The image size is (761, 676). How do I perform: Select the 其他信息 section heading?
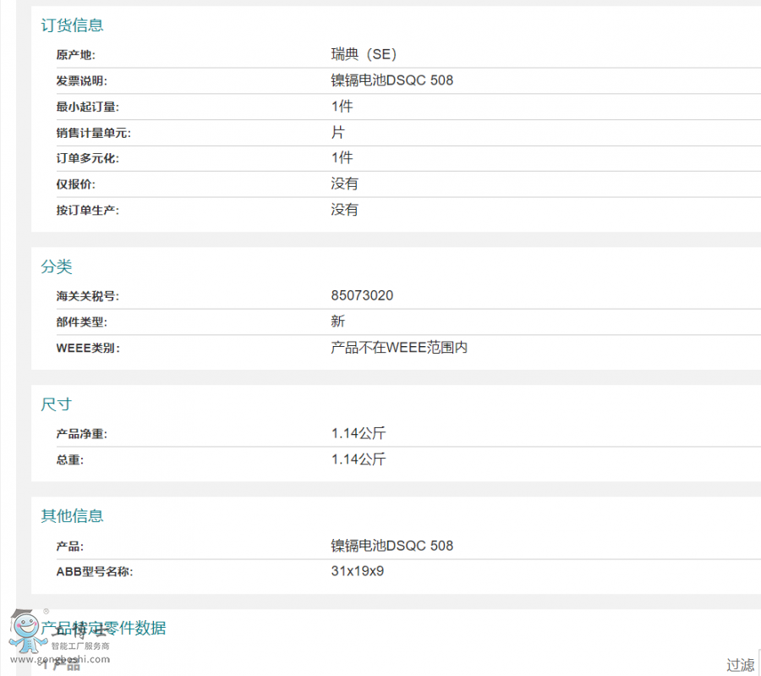click(x=72, y=515)
